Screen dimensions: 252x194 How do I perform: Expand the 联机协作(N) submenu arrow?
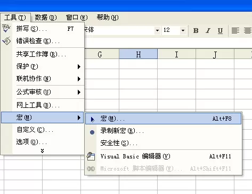[79, 79]
